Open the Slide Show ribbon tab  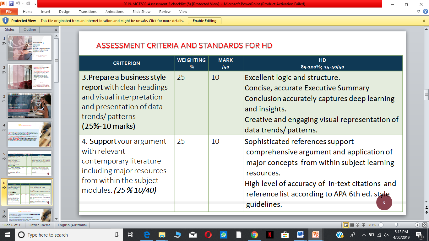click(141, 12)
